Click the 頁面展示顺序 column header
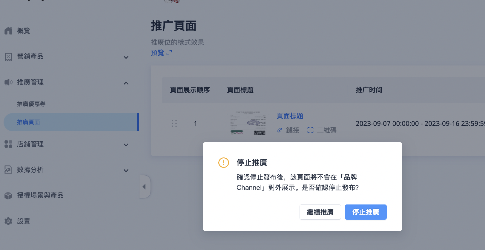 pyautogui.click(x=190, y=90)
